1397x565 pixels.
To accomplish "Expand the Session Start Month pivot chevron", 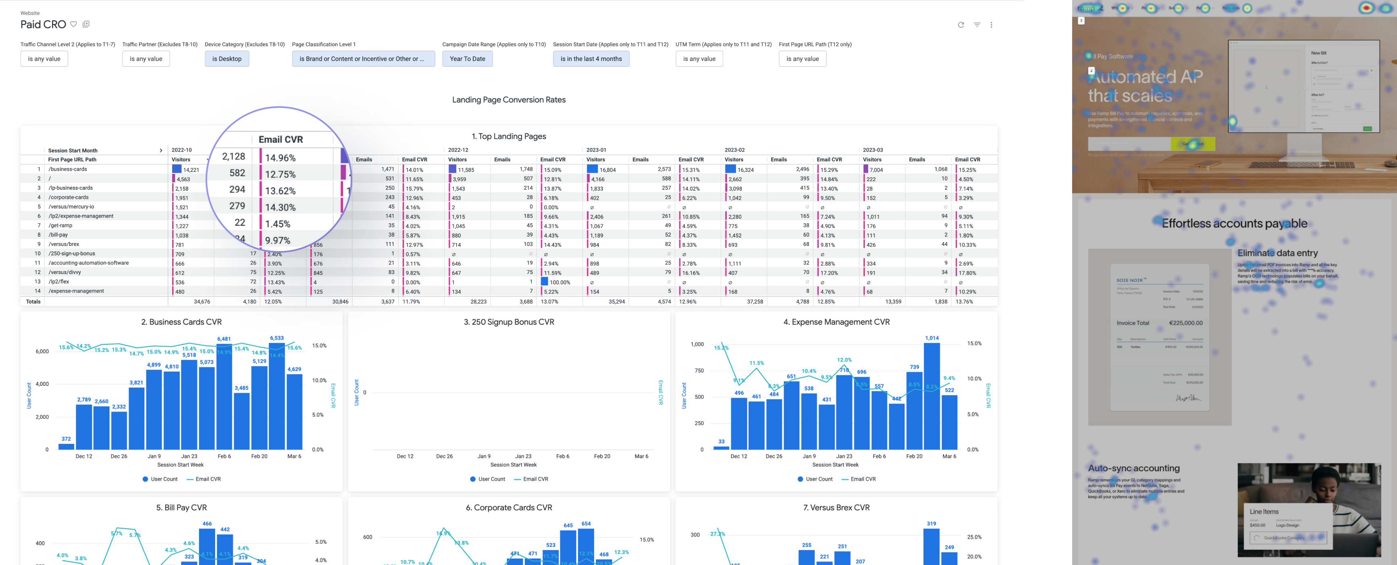I will [x=160, y=151].
